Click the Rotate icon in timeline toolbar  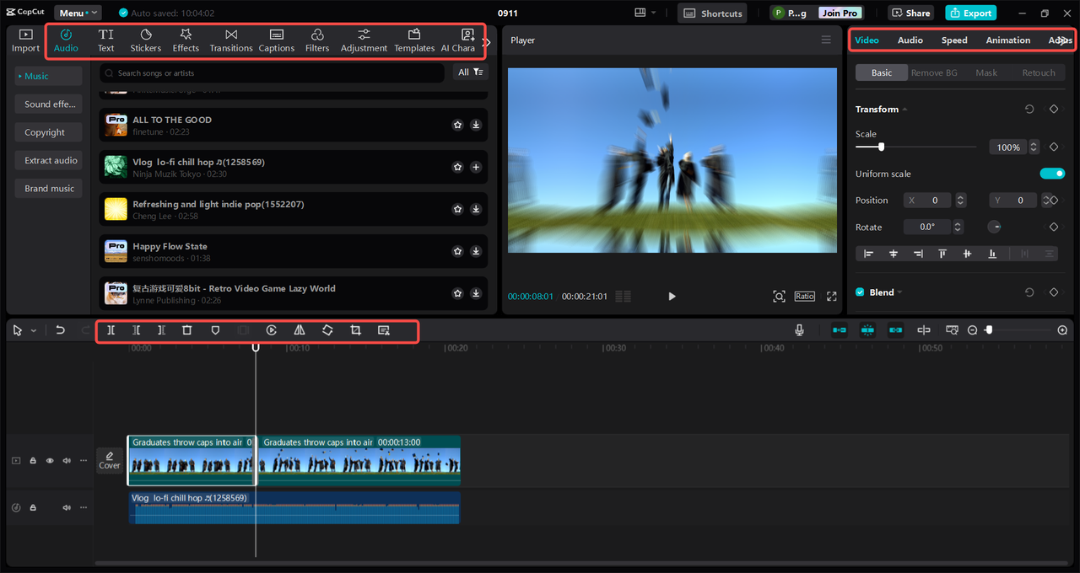click(327, 330)
